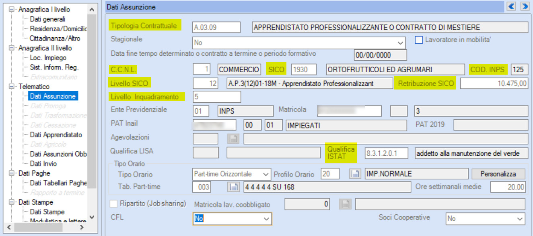Viewport: 533px width, 236px height.
Task: Collapse the Anagrafica I livello tree node
Action: (x=11, y=9)
